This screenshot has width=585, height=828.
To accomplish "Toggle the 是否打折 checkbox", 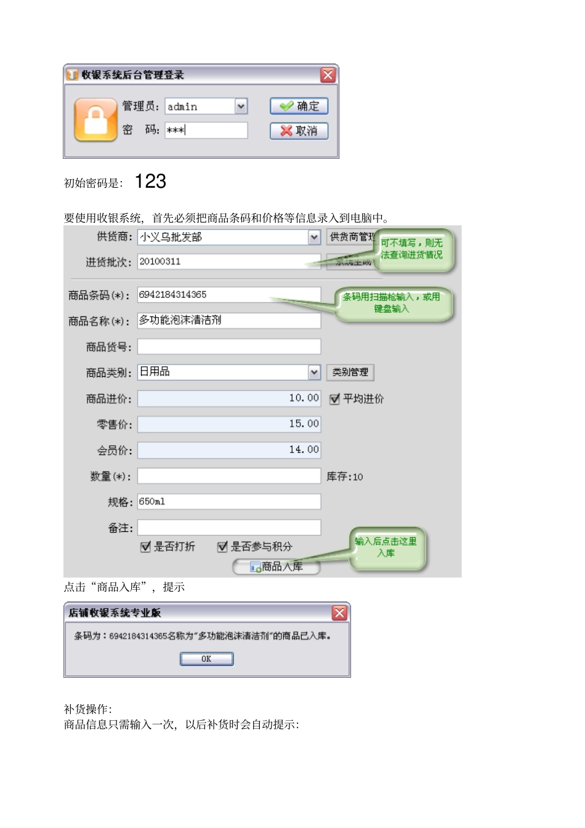I will tap(146, 547).
